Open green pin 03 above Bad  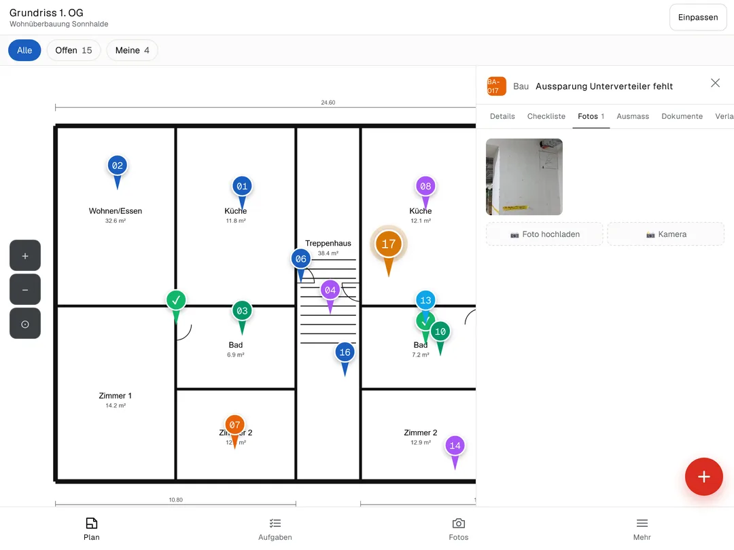click(242, 310)
